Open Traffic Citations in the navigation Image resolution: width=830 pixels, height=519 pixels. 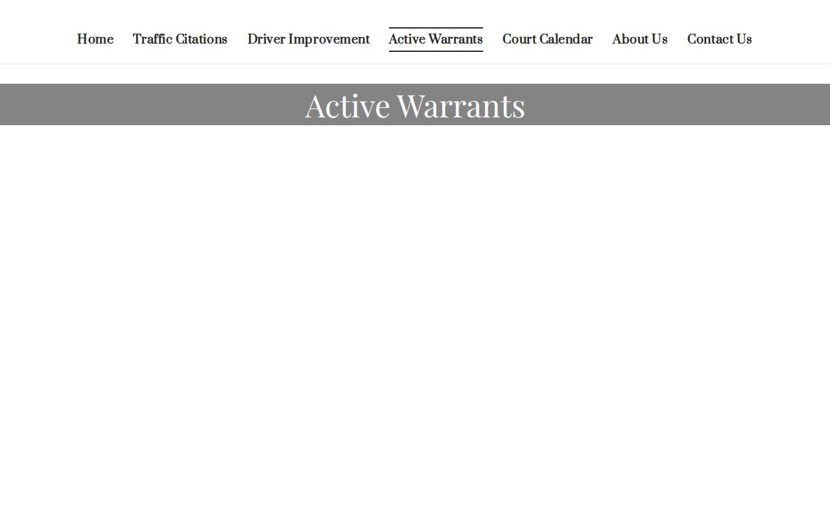pyautogui.click(x=180, y=40)
